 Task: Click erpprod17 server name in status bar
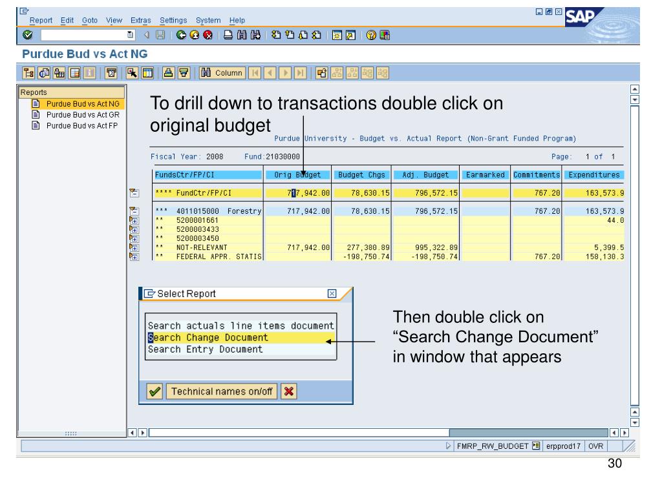point(563,446)
